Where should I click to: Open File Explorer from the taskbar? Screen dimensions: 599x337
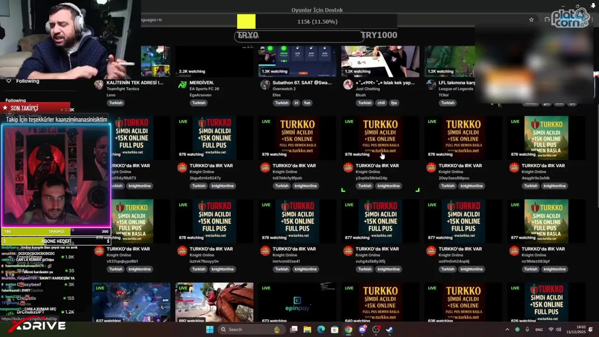tap(307, 330)
